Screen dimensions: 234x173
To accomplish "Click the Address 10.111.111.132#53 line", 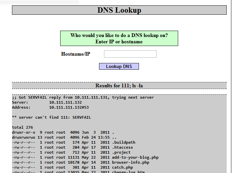I will pos(50,107).
